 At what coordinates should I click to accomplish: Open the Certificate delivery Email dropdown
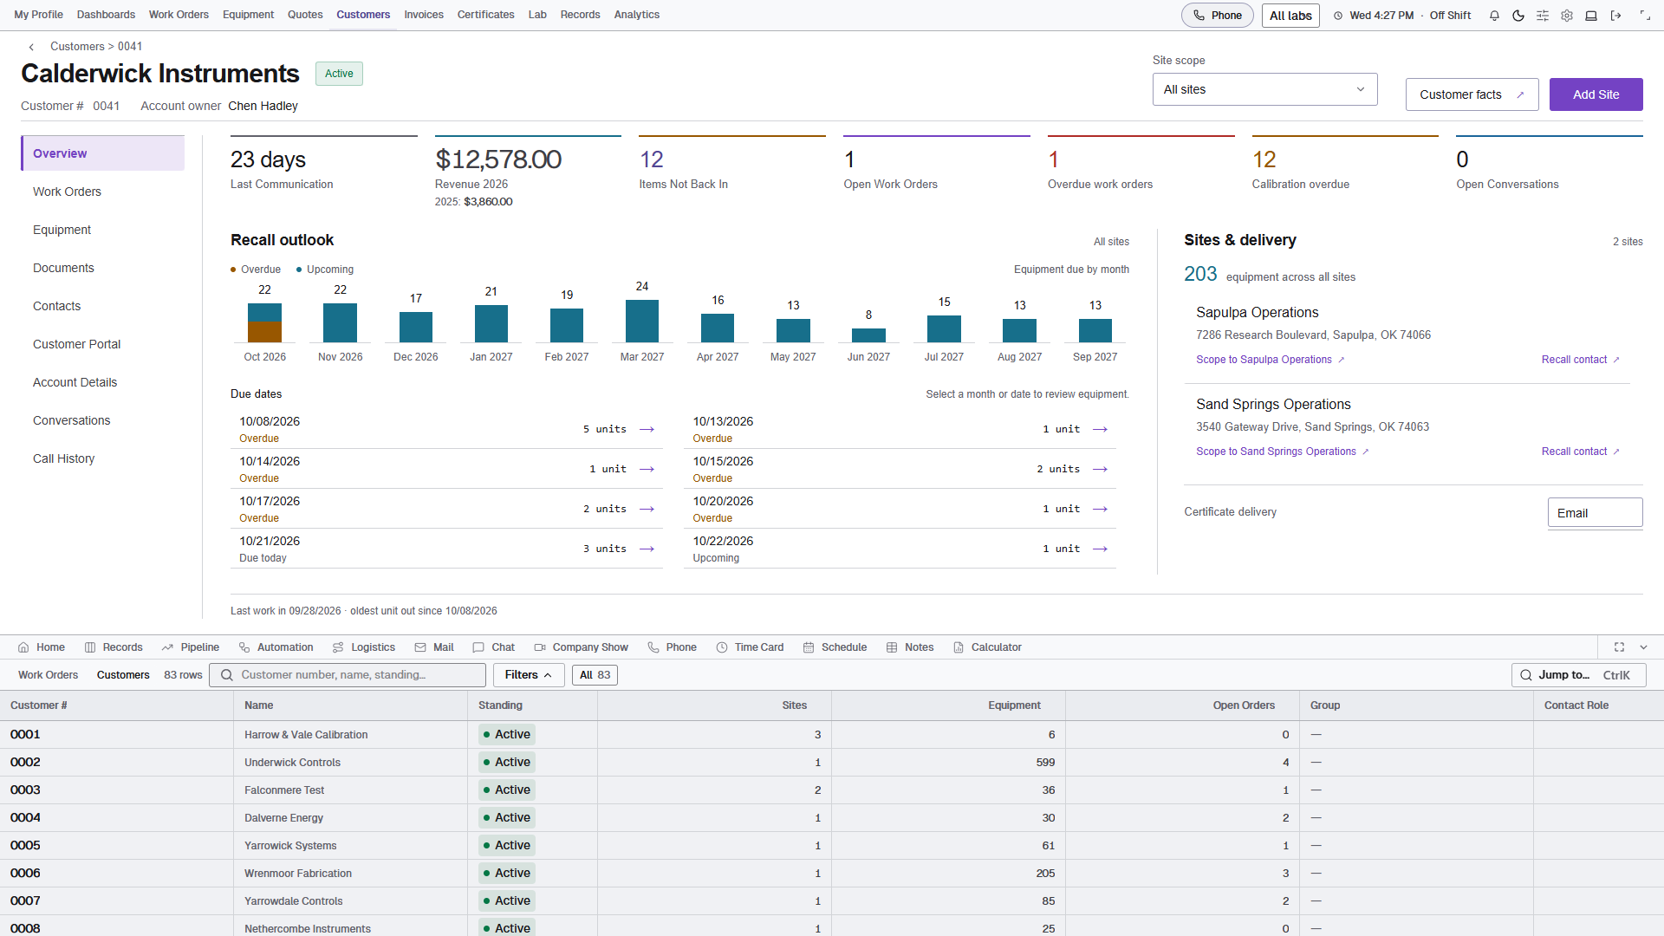pyautogui.click(x=1595, y=512)
